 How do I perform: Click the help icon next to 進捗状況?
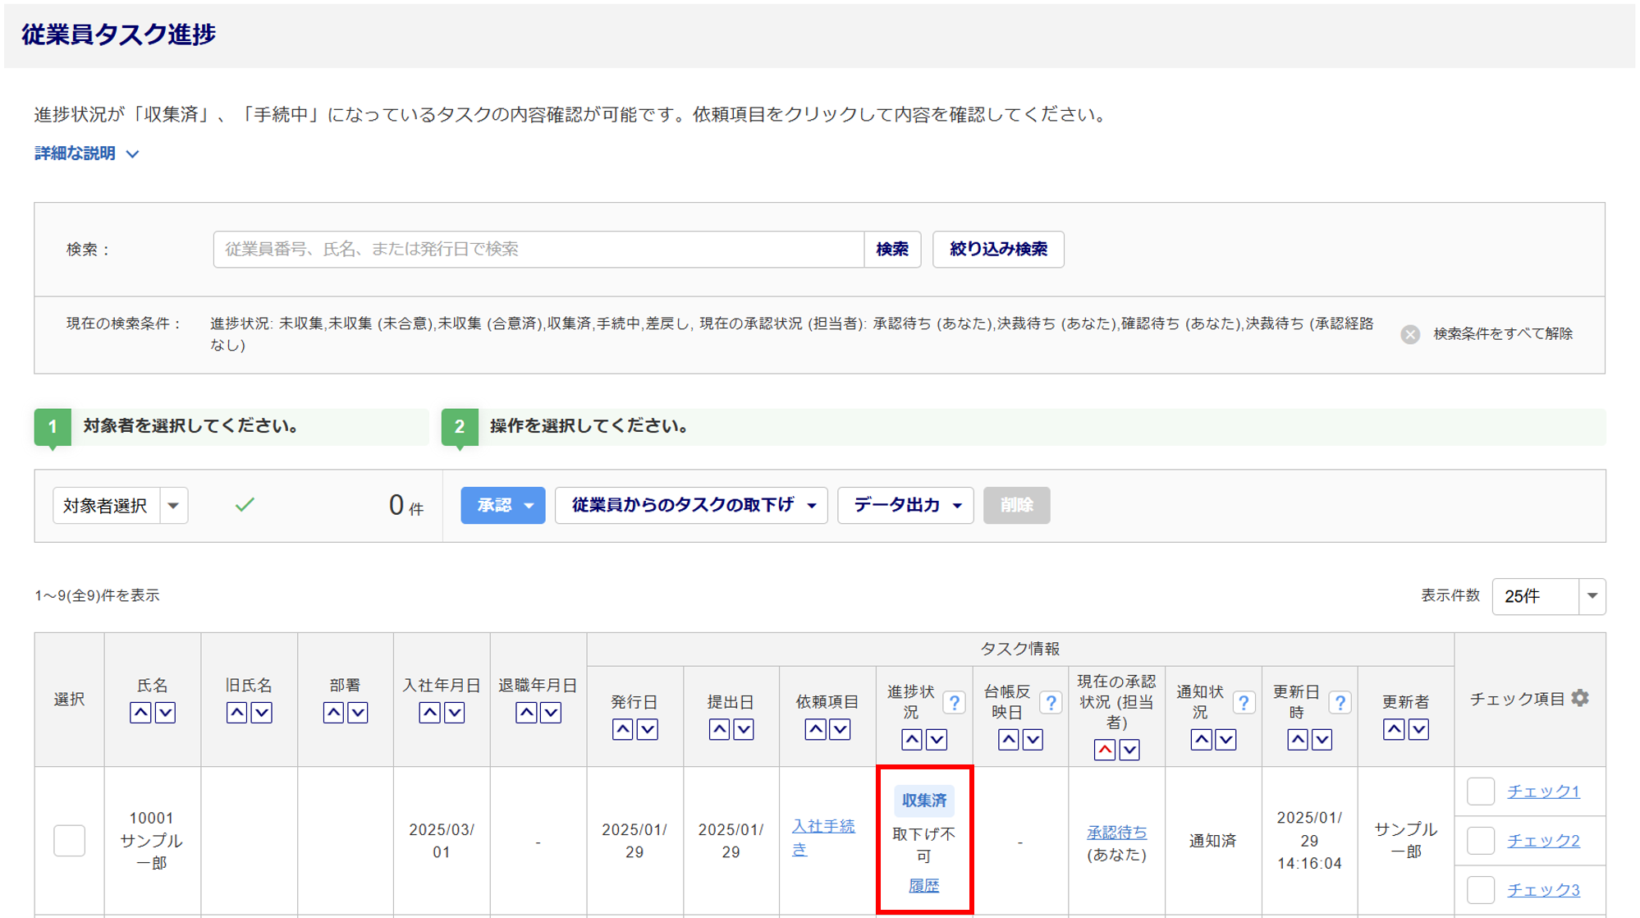[954, 703]
